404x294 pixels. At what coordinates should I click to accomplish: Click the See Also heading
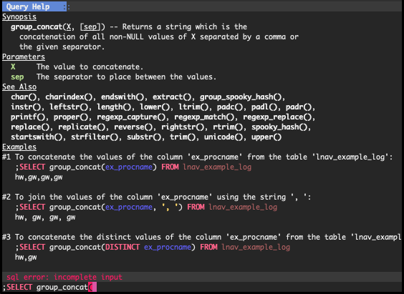(x=19, y=87)
